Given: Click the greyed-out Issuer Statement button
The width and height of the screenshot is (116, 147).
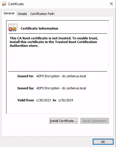Looking at the screenshot, I should [x=95, y=121].
